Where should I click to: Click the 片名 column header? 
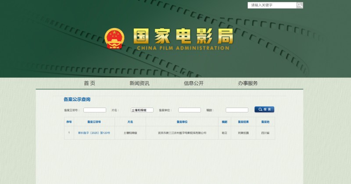coord(130,122)
